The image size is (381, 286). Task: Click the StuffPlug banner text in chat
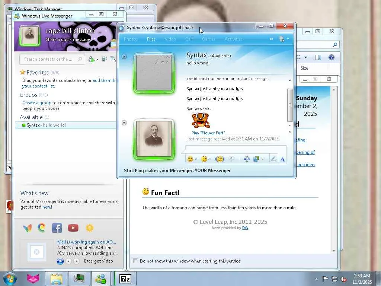coord(177,171)
